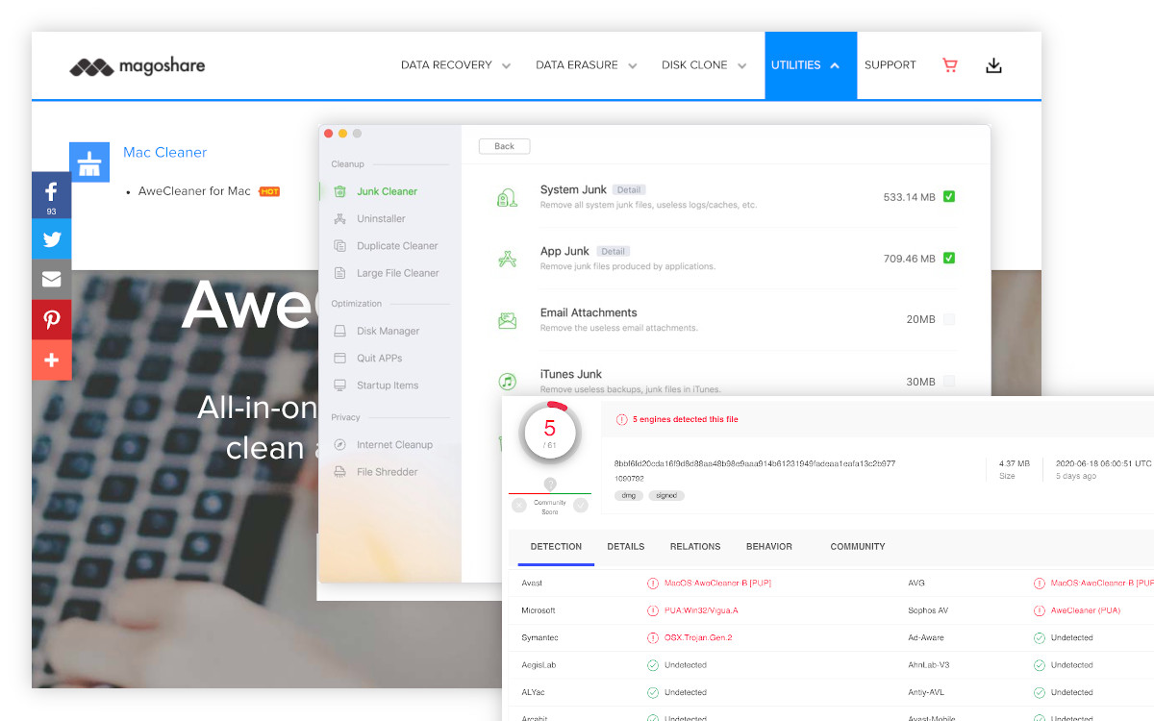This screenshot has height=721, width=1154.
Task: Switch to the RELATIONS tab
Action: click(x=695, y=547)
